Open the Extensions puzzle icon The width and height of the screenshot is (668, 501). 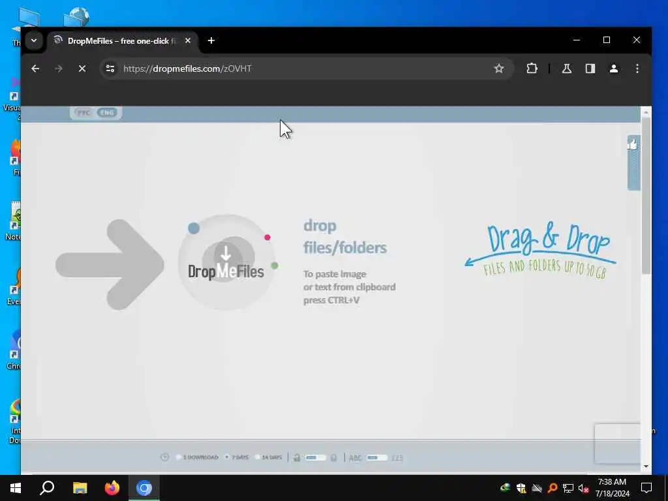point(532,68)
